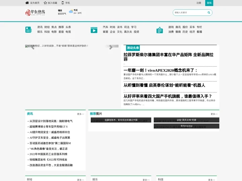The width and height of the screenshot is (242, 181).
Task: Open image card 这些"顶天立地"的家
Action: [187, 120]
